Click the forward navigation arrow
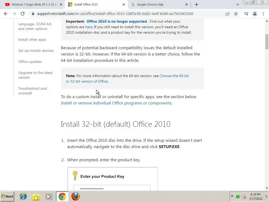The width and height of the screenshot is (269, 202). click(x=14, y=14)
